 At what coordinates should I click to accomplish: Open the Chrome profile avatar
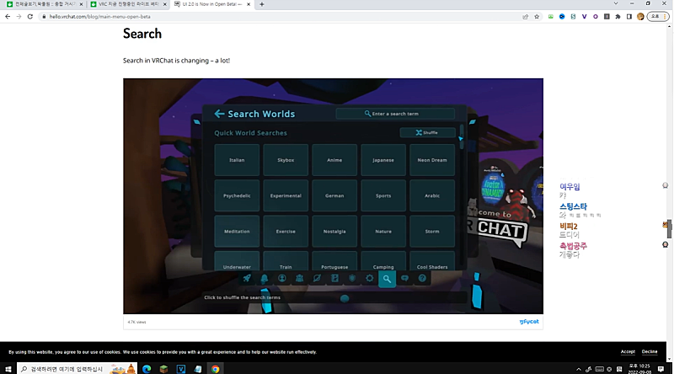640,17
